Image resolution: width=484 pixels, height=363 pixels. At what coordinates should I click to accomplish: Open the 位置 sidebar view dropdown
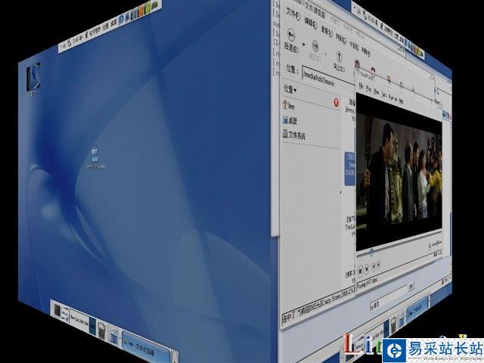click(x=290, y=89)
